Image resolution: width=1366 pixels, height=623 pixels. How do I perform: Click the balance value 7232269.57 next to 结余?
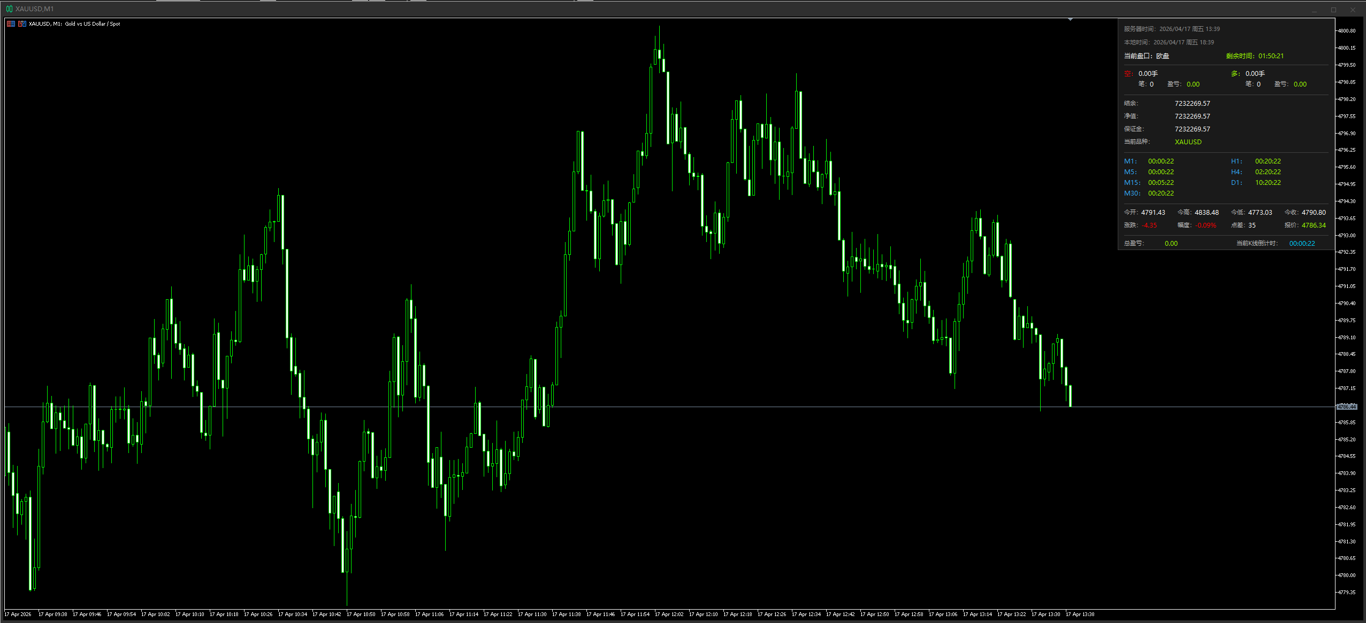(x=1192, y=104)
